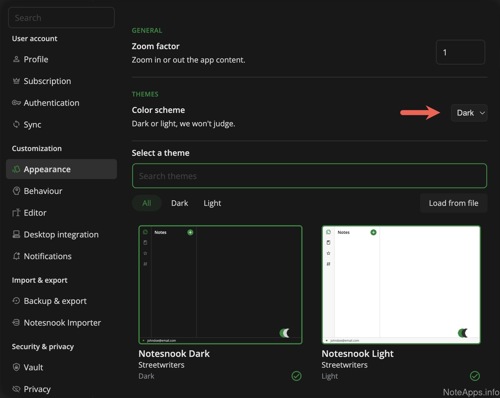Click the Authentication key icon

pos(16,103)
